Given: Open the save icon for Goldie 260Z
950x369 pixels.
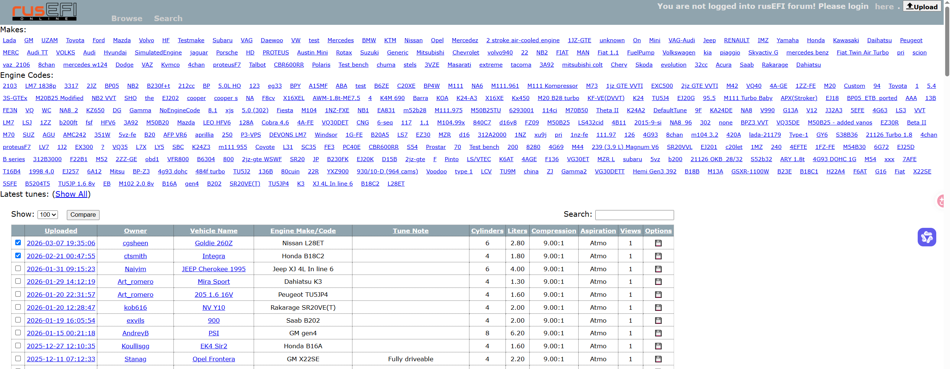Looking at the screenshot, I should [x=658, y=243].
